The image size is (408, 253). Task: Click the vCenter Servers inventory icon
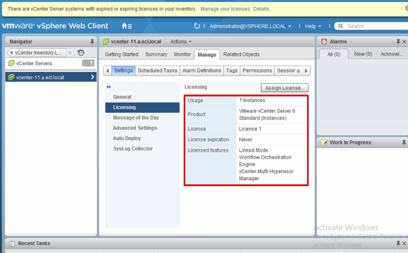(11, 63)
